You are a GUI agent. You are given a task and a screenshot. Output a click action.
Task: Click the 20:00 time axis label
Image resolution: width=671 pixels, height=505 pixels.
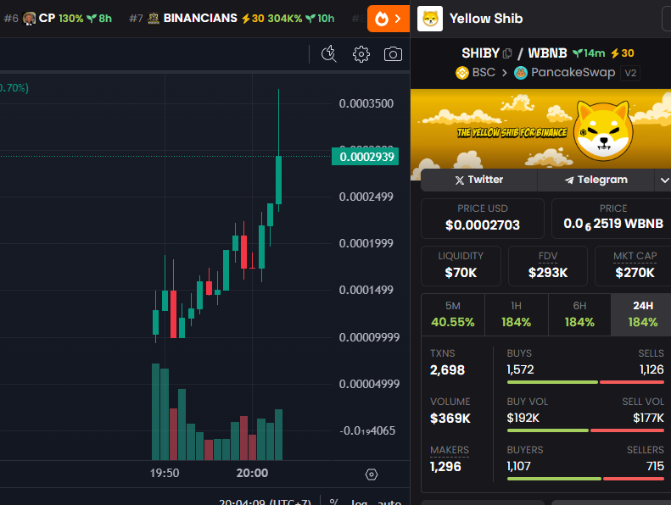pyautogui.click(x=252, y=473)
